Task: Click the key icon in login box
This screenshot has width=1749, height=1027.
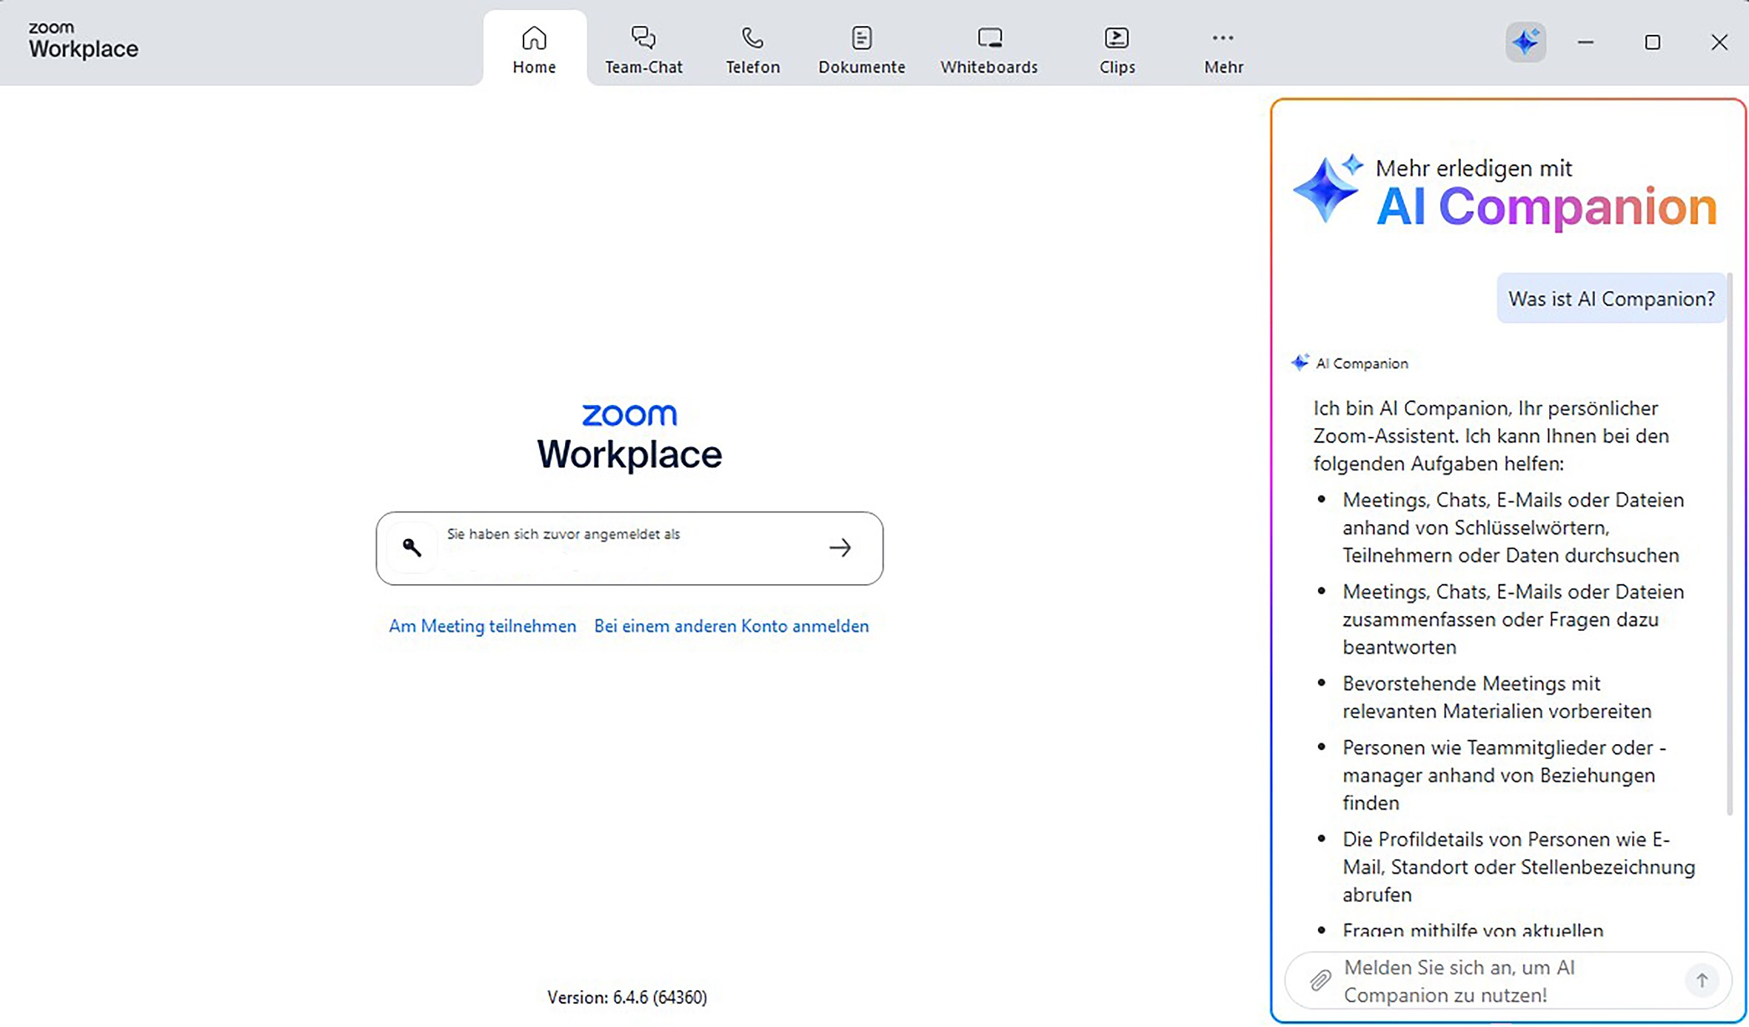Action: click(412, 547)
